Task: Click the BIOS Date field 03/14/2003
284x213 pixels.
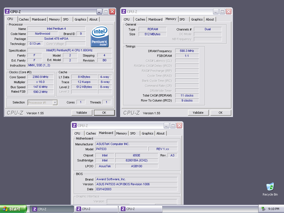Action: 136,189
